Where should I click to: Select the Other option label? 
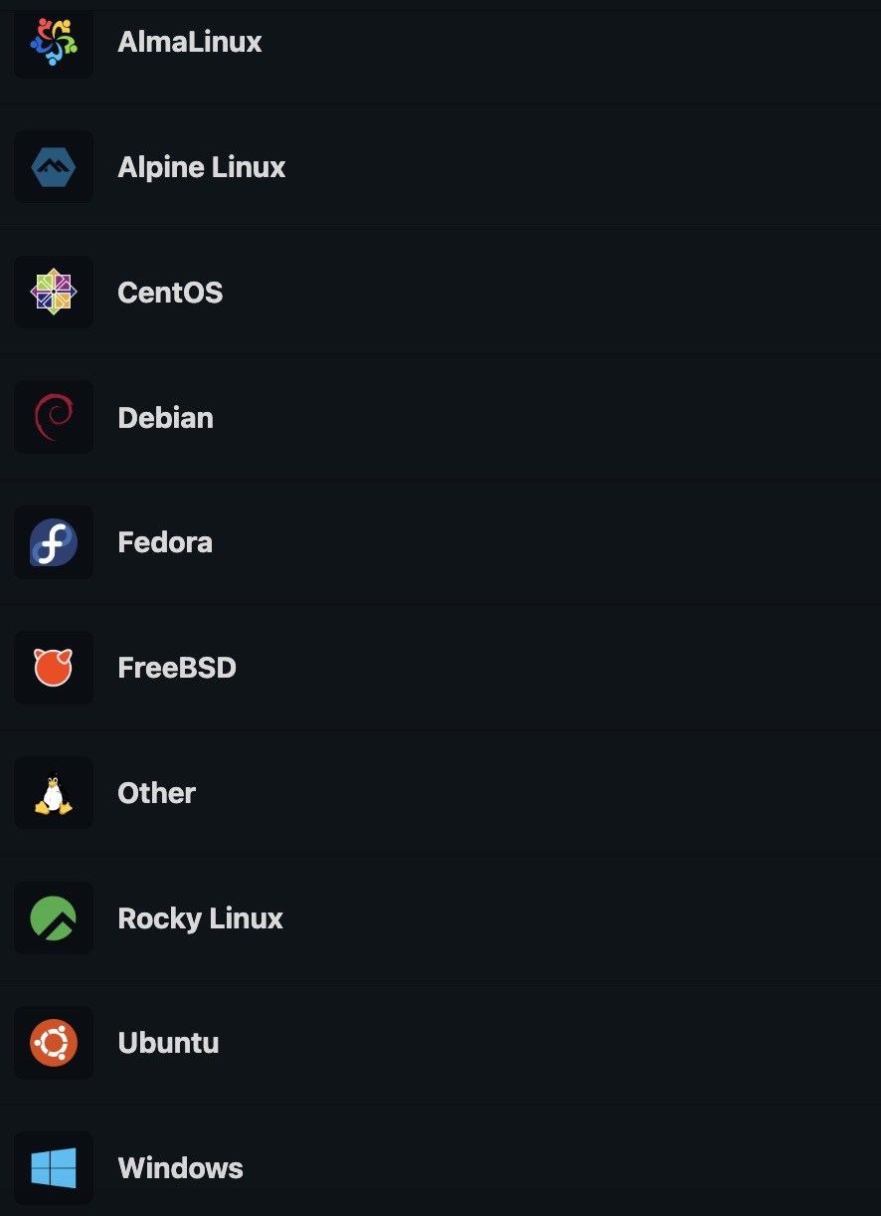pyautogui.click(x=156, y=793)
